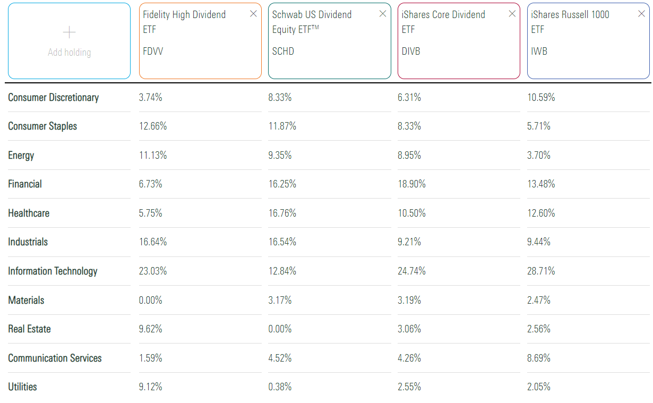This screenshot has height=403, width=653.
Task: Click the Consumer Discretionary row label
Action: point(53,97)
